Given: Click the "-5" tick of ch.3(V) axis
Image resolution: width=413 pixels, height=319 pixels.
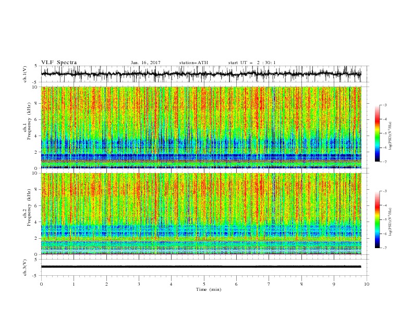Looking at the screenshot, I should 35,276.
